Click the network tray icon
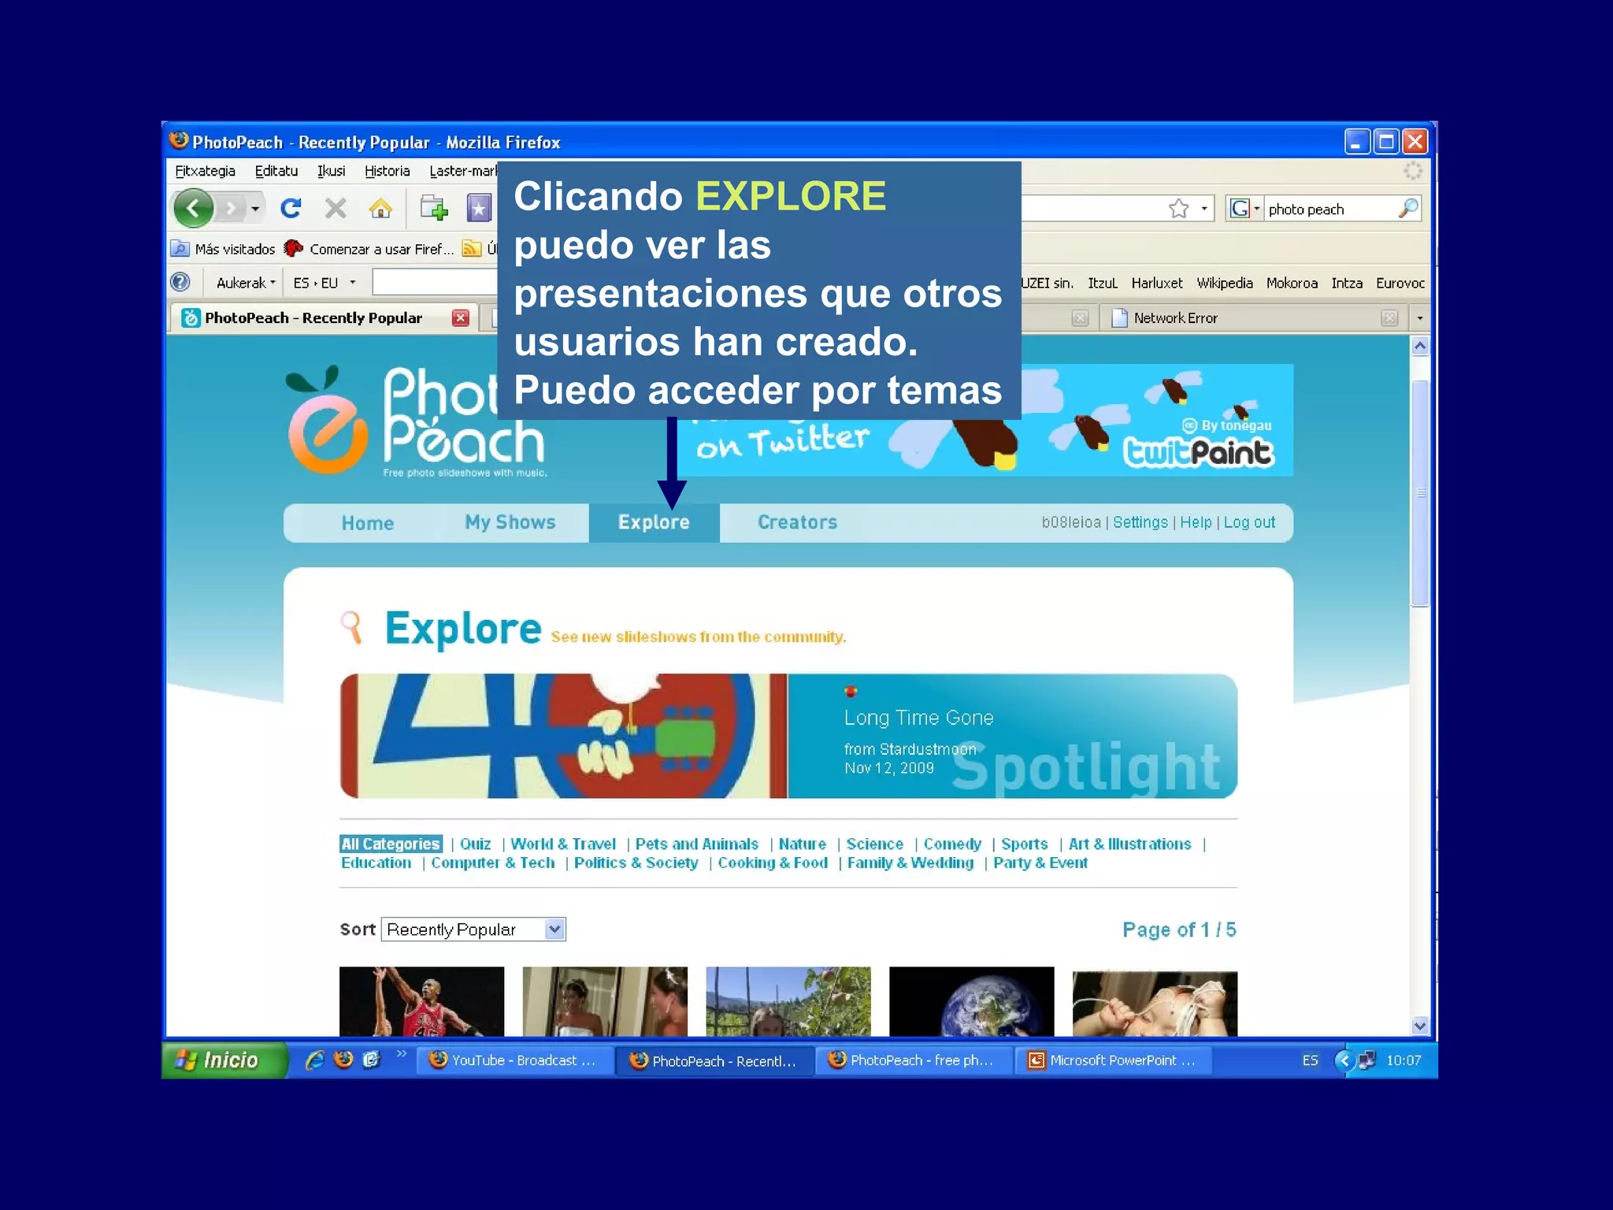The width and height of the screenshot is (1613, 1210). [1366, 1060]
